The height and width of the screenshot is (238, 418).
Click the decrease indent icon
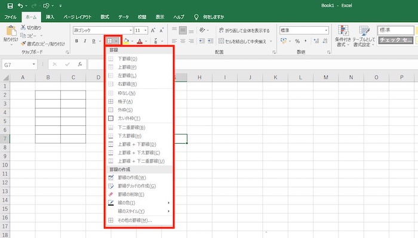point(202,41)
